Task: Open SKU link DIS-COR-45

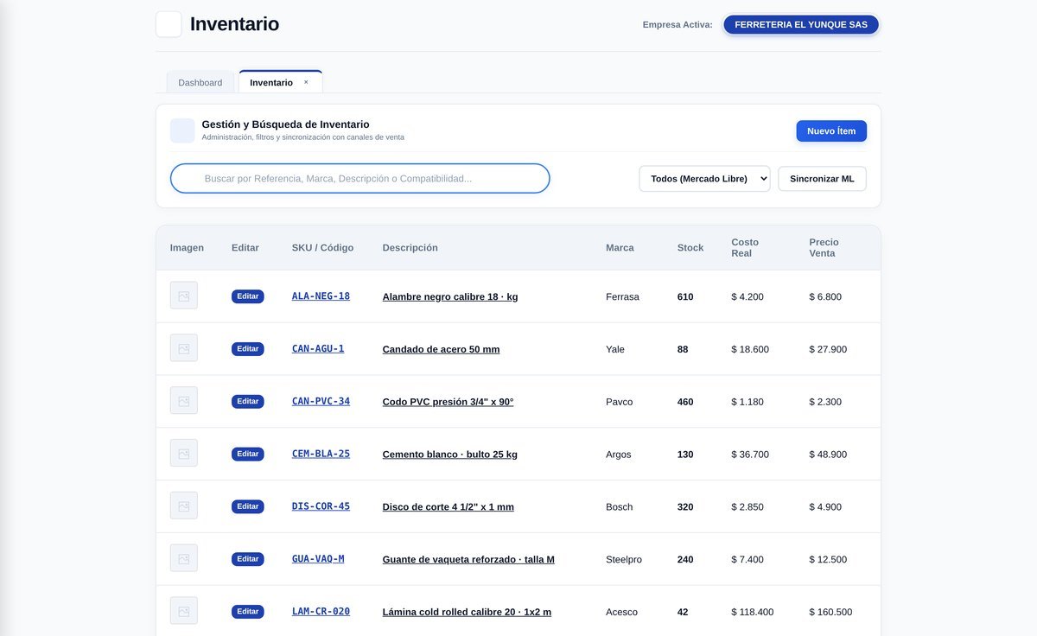Action: 321,506
